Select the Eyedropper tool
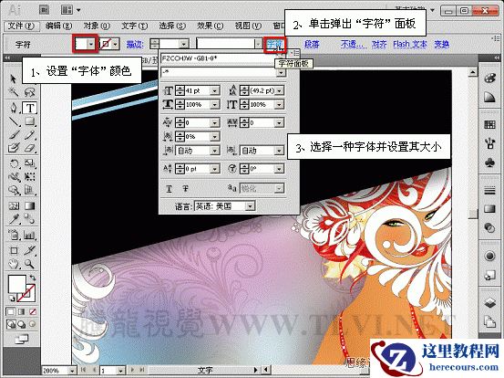This screenshot has width=504, height=378. coord(14,219)
